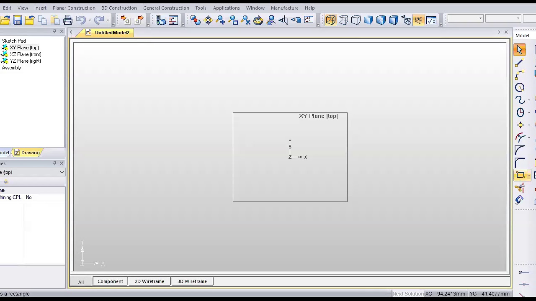Open the Planar Construction menu
Screen dimensions: 536x301
coord(74,8)
